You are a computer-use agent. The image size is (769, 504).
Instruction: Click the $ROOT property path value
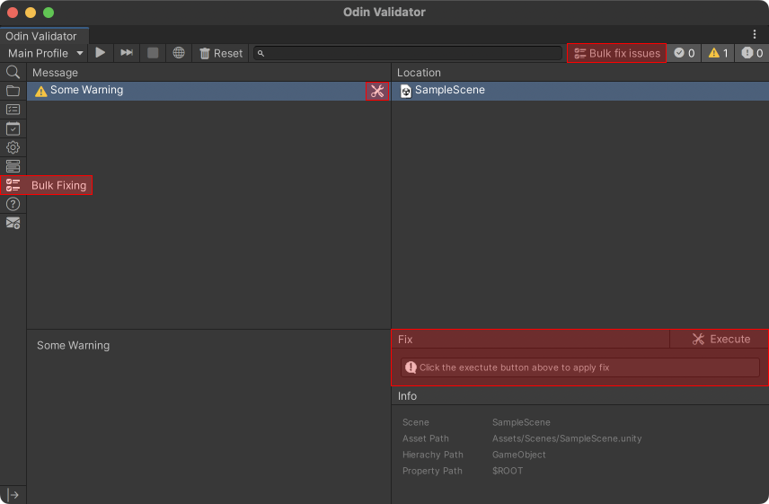tap(507, 471)
